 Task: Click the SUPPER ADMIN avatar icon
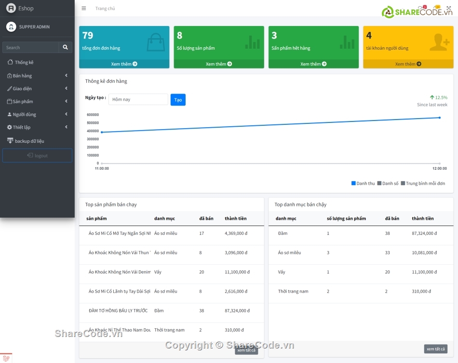(11, 27)
